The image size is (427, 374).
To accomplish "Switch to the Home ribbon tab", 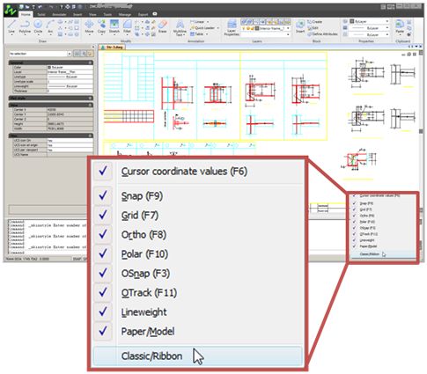I will click(26, 14).
